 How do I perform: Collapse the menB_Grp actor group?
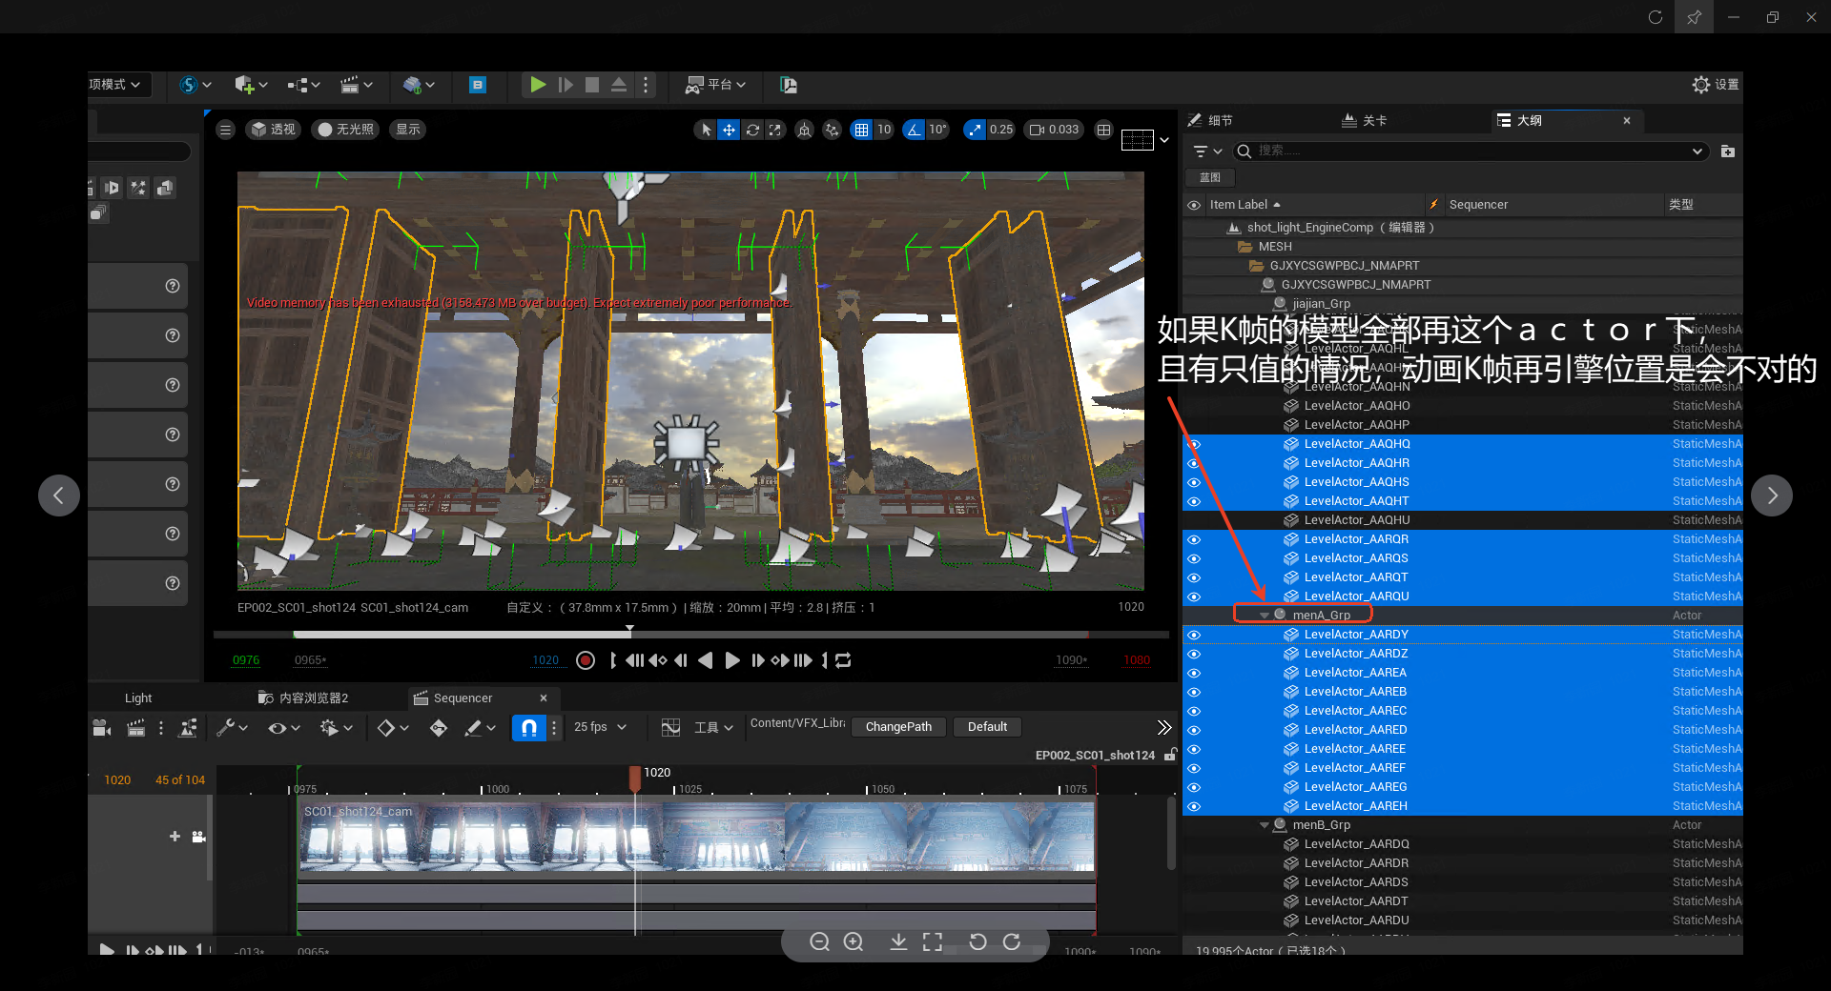click(x=1265, y=825)
